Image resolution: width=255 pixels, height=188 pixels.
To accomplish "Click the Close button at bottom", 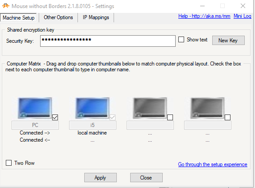I will [146, 177].
